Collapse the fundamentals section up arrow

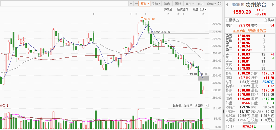[250, 123]
